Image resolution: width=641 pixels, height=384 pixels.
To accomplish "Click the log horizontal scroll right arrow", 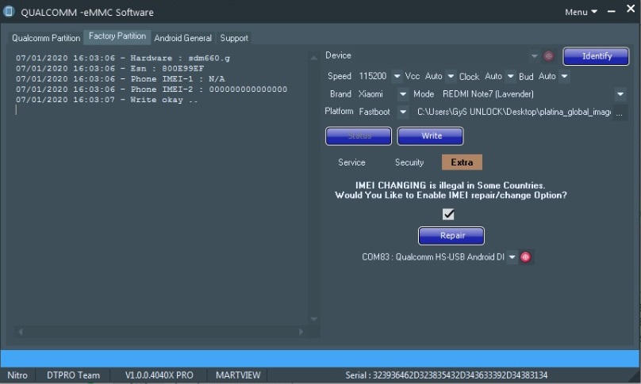I will point(301,332).
